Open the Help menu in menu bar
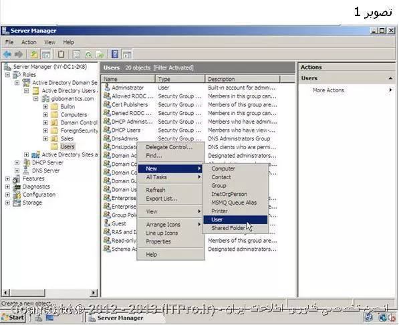Screen dimensions: 399x325 coord(68,42)
